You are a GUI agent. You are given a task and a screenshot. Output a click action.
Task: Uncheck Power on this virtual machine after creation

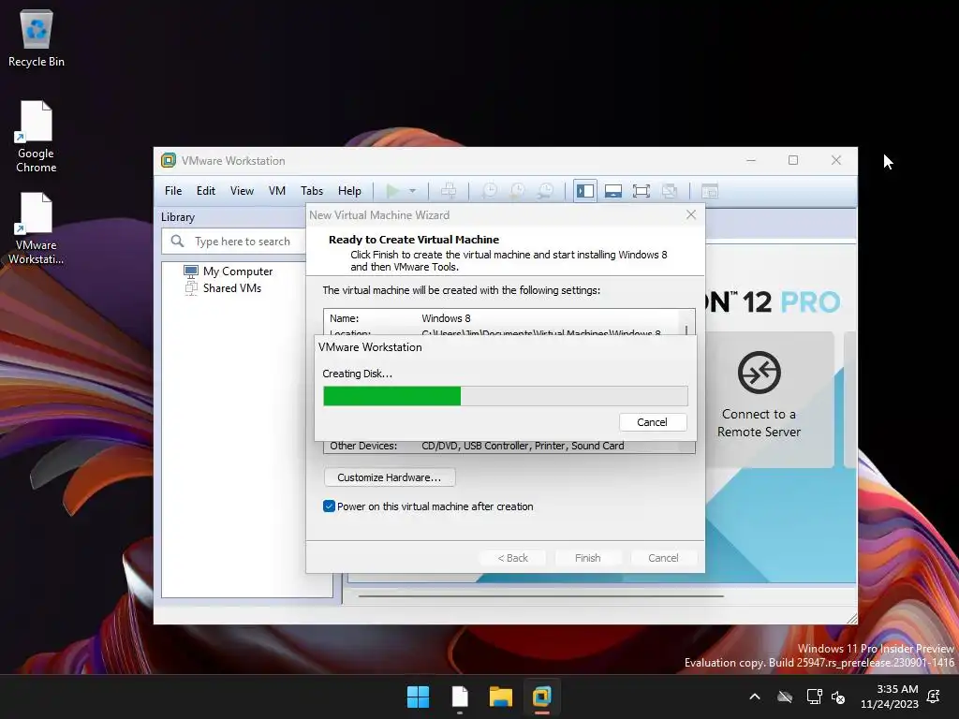pos(329,506)
